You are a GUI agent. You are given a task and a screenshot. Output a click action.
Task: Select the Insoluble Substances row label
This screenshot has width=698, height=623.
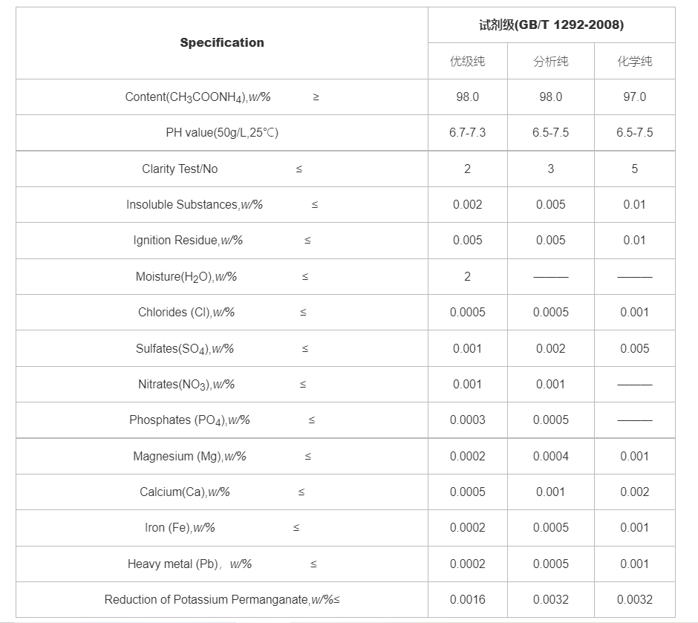point(195,205)
